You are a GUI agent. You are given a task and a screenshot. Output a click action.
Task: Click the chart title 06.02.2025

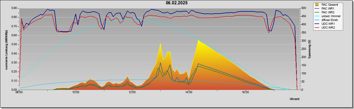177,3
